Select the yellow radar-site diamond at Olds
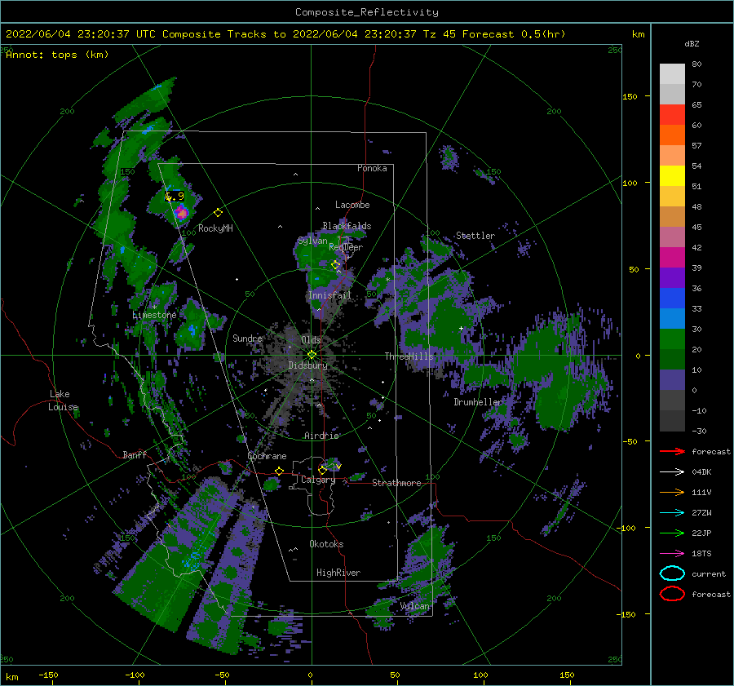This screenshot has height=686, width=734. pos(312,355)
